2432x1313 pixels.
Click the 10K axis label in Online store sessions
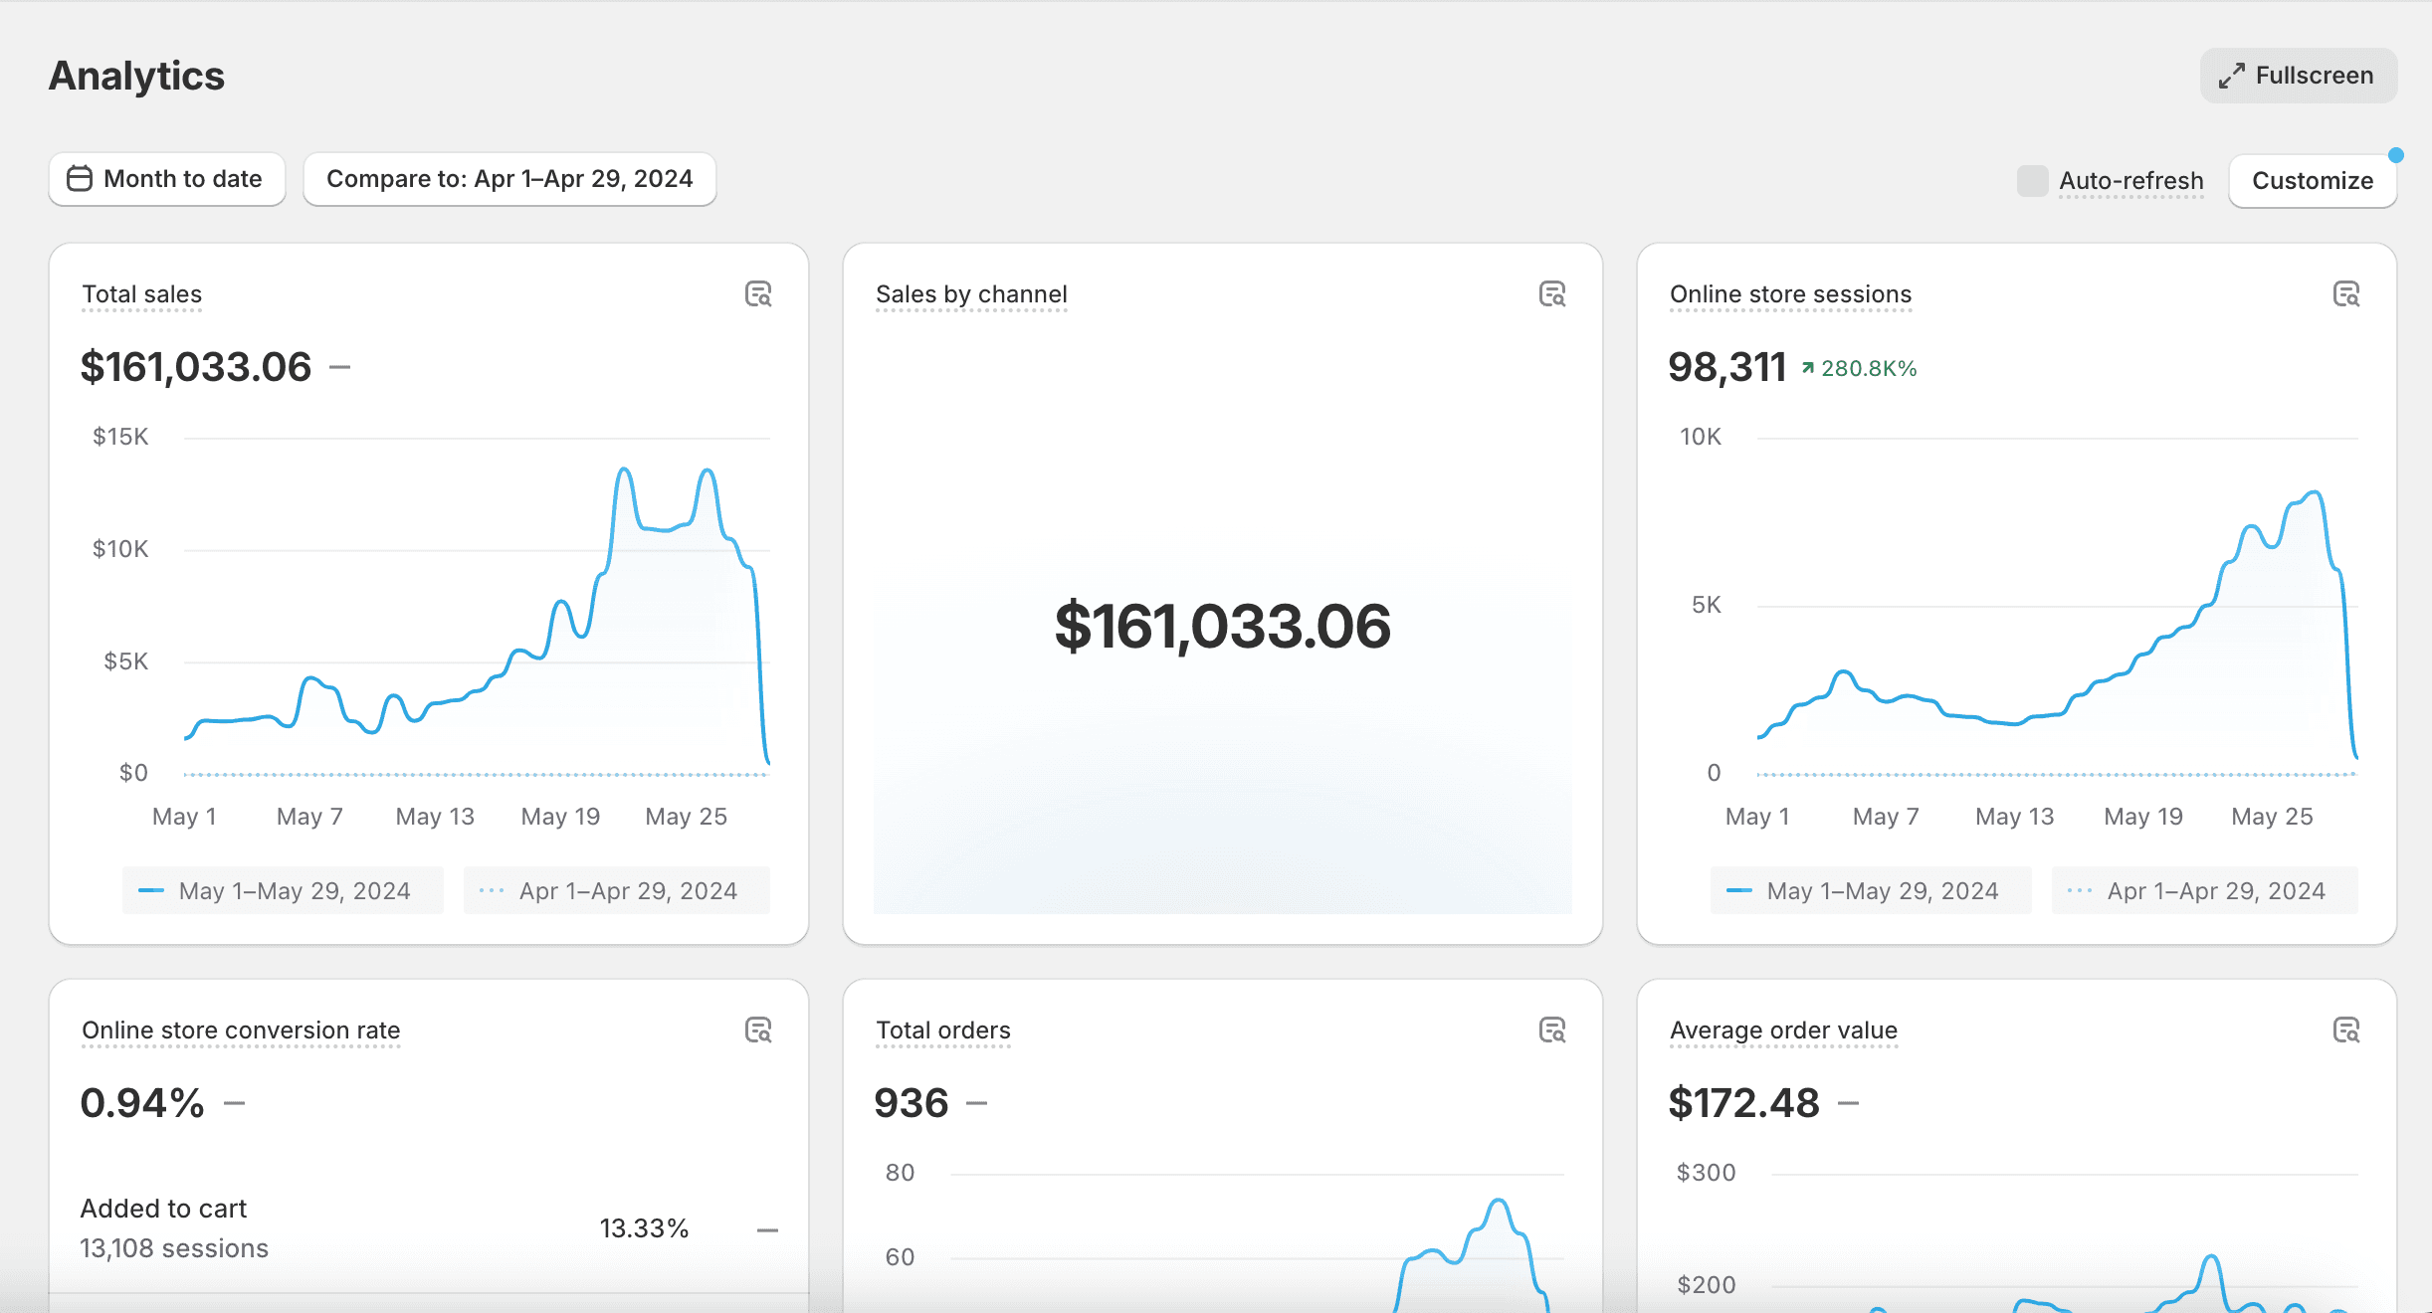1701,437
